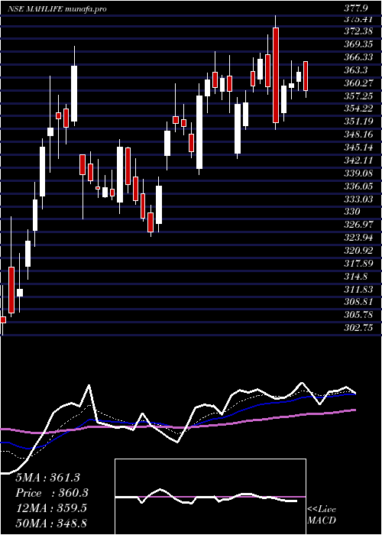The image size is (382, 535).
Task: Click the 363.3 price axis label
Action: pyautogui.click(x=358, y=70)
